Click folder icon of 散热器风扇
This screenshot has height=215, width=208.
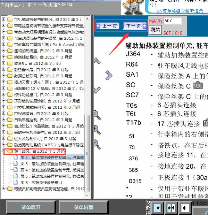click(x=10, y=70)
